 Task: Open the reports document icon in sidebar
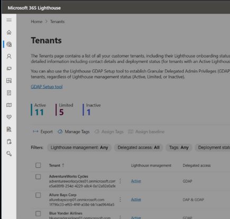tap(9, 129)
